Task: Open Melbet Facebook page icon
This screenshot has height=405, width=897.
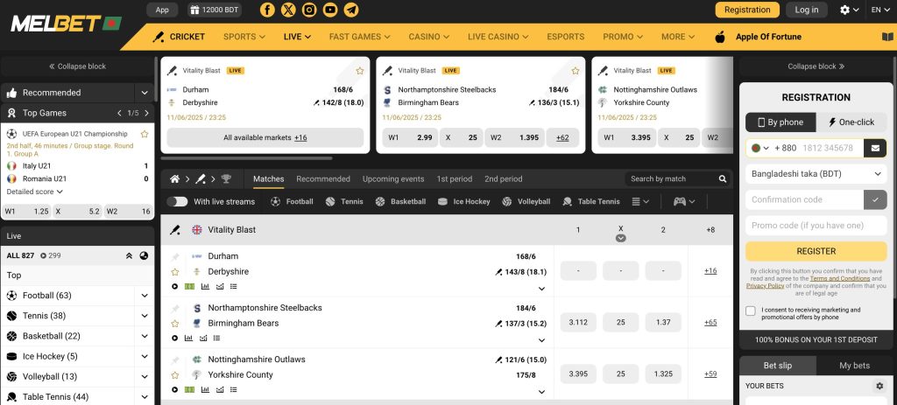Action: pos(267,10)
